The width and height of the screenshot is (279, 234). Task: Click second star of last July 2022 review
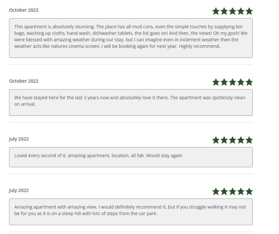point(224,192)
